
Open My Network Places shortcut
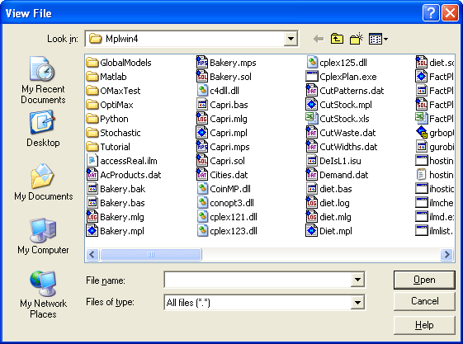pyautogui.click(x=43, y=295)
